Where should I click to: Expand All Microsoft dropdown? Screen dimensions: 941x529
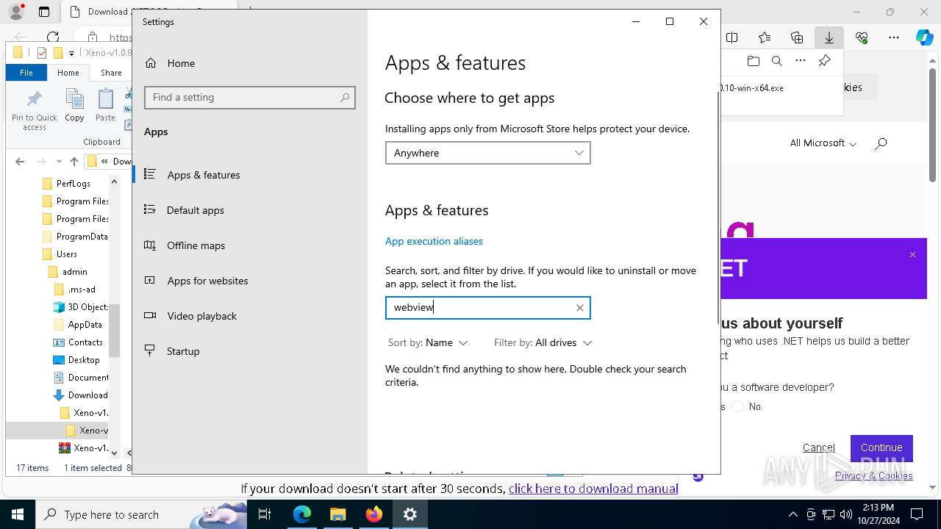coord(823,143)
